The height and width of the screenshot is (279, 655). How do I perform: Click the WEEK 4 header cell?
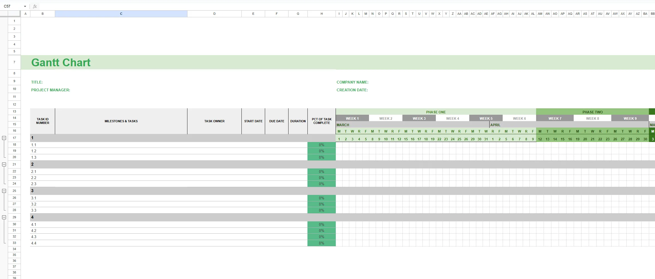(x=453, y=118)
